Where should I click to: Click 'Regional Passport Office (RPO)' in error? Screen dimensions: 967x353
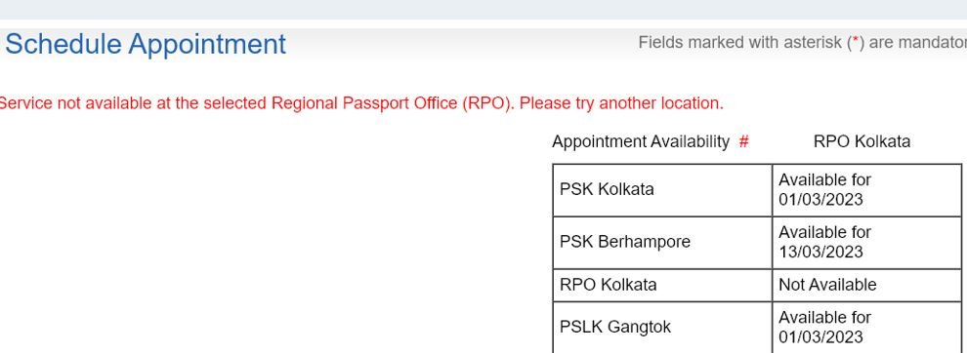point(393,103)
